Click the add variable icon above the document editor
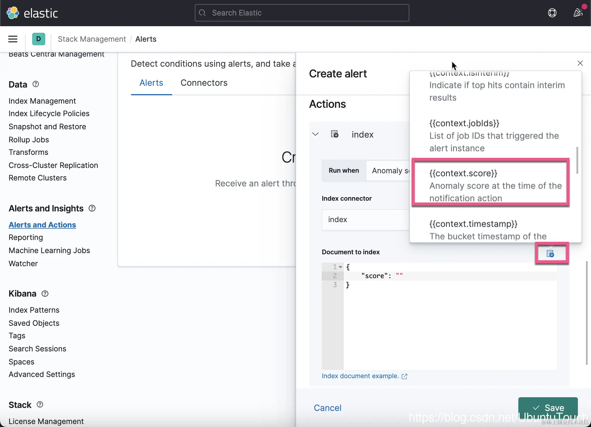The width and height of the screenshot is (591, 427). [550, 254]
